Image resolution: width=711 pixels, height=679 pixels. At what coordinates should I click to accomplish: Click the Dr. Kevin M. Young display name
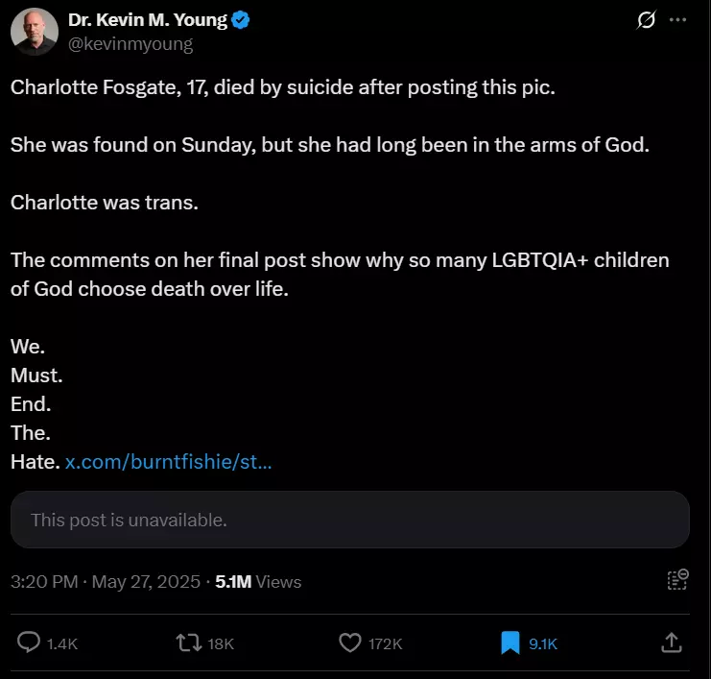(146, 20)
